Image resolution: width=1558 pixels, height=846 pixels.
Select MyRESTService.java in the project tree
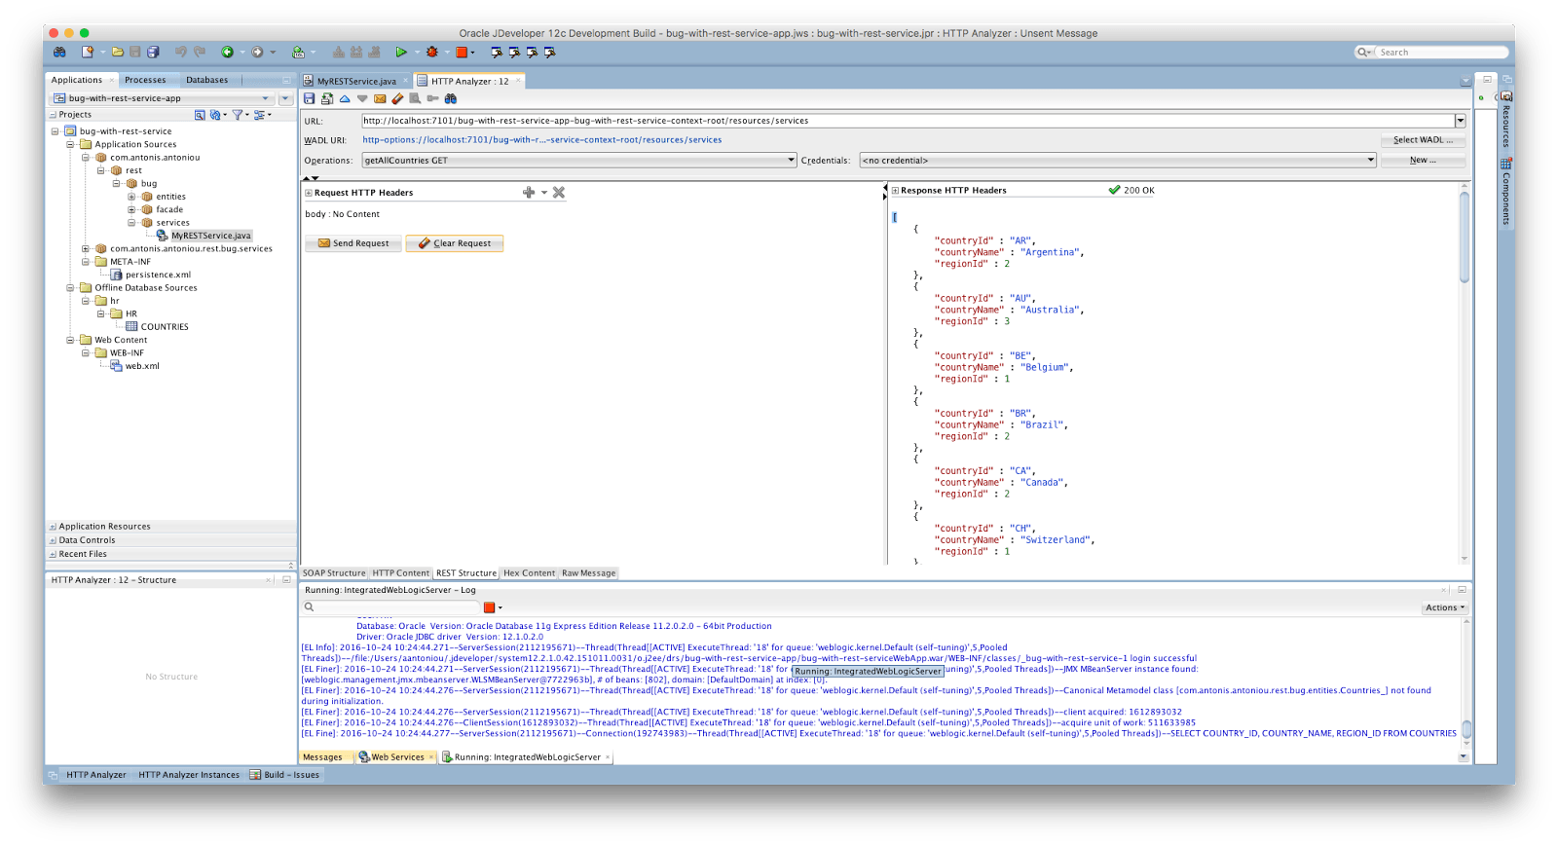210,236
